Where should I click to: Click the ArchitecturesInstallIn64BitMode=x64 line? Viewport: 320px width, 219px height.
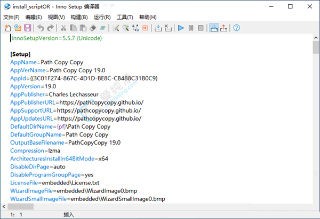(x=59, y=158)
